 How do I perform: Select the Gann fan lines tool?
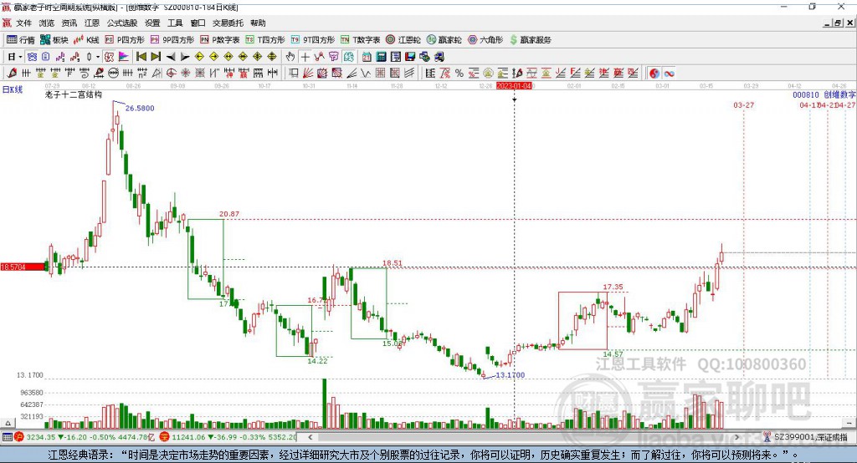[x=308, y=74]
